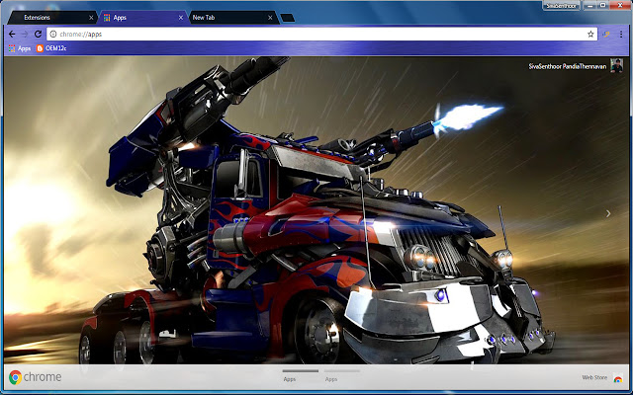
Task: Reload the chrome://apps page
Action: 38,35
